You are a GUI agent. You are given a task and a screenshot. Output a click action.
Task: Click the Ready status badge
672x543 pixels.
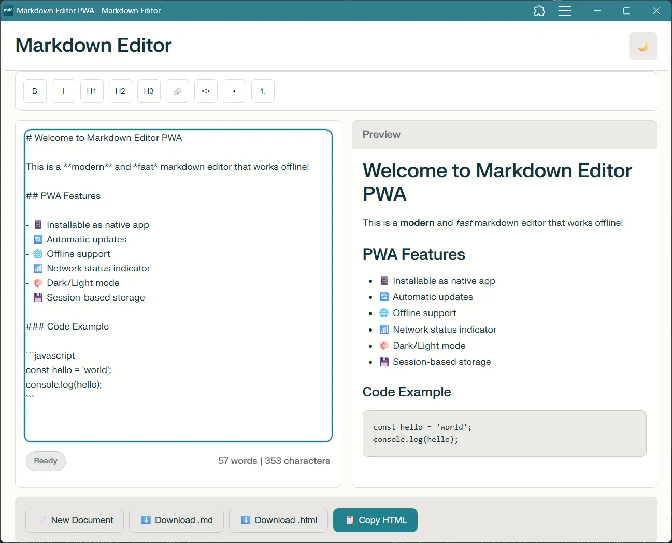point(46,461)
